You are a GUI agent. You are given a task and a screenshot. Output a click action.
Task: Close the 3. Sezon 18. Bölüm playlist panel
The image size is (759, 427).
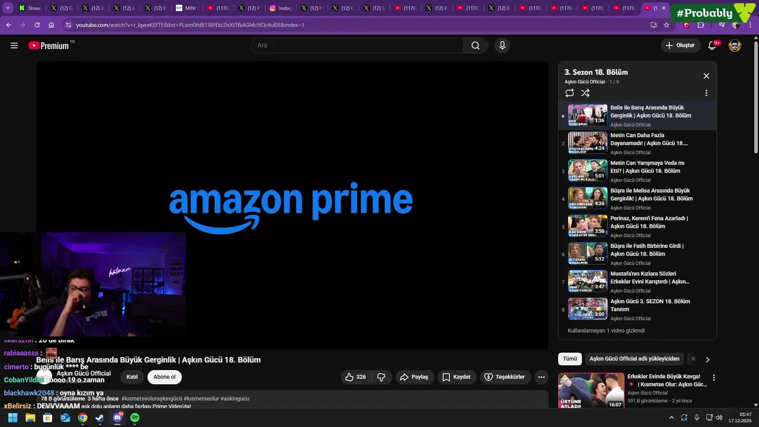[x=706, y=76]
